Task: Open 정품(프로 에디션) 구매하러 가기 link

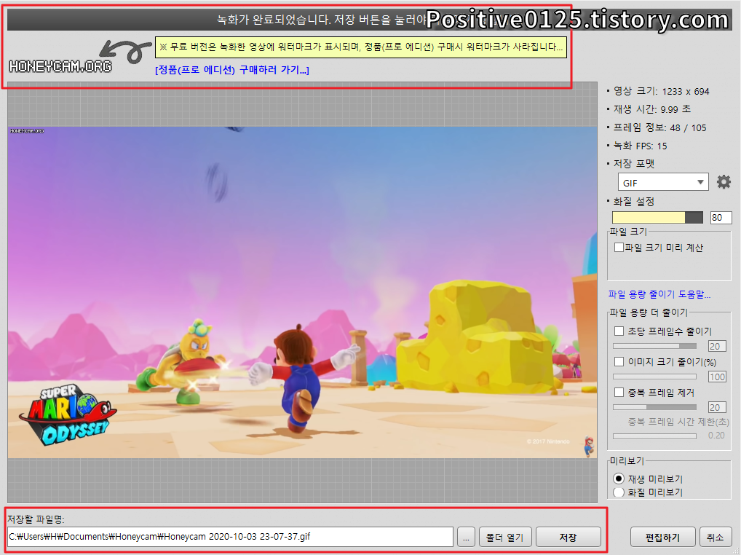Action: coord(232,70)
